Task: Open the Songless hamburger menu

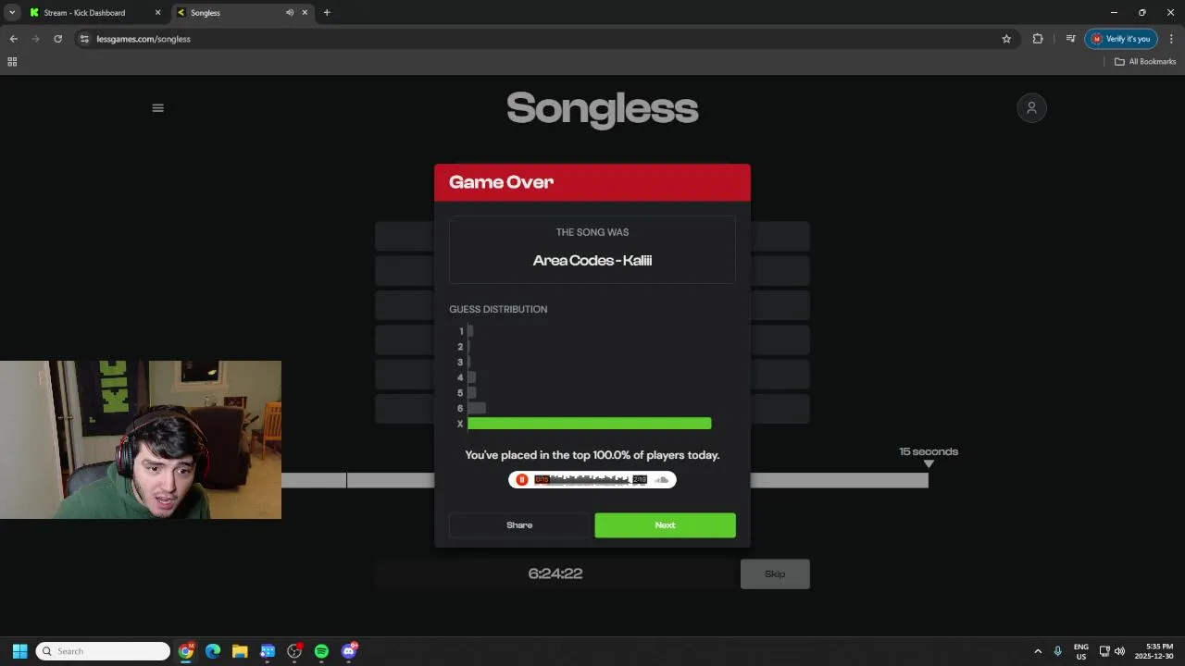Action: coord(157,108)
